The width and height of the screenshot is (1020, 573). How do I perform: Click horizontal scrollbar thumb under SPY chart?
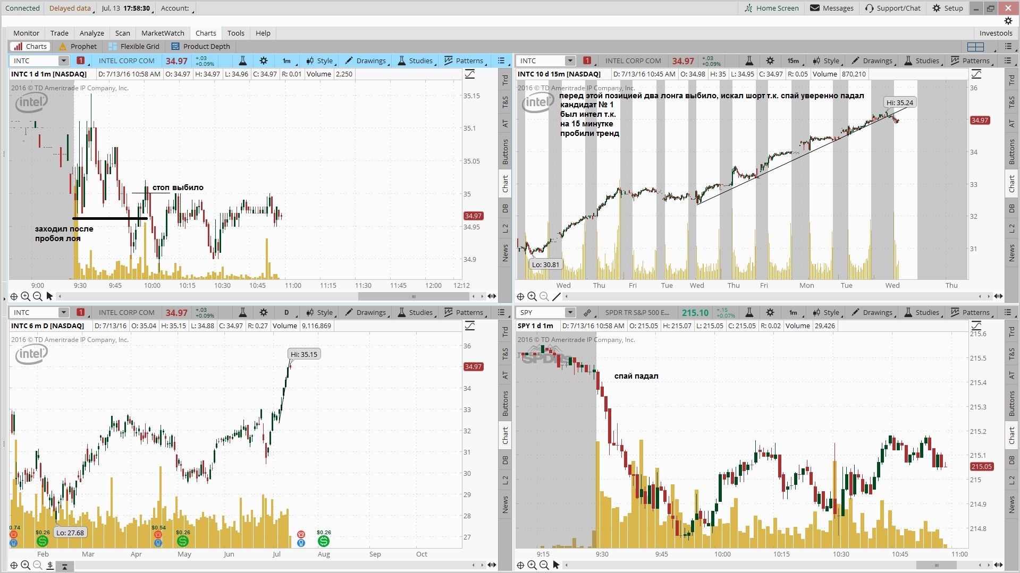(937, 565)
